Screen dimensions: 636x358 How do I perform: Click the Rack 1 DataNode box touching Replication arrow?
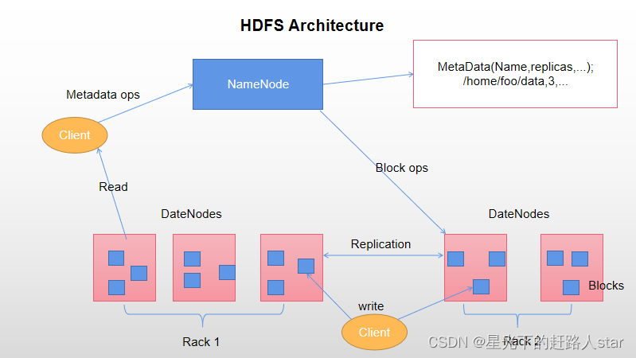[291, 267]
